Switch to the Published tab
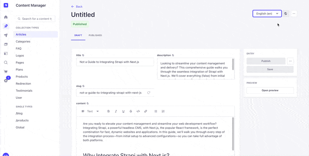The height and width of the screenshot is (156, 309). (95, 35)
